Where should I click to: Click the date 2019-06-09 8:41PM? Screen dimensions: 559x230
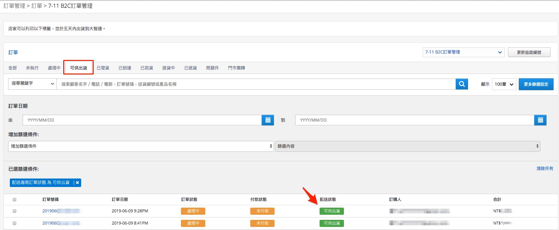coord(130,223)
